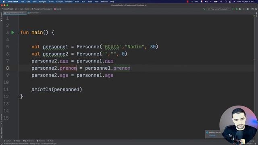Image resolution: width=258 pixels, height=145 pixels.
Task: Click personne2.age property on line 9
Action: [x=64, y=75]
